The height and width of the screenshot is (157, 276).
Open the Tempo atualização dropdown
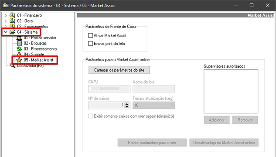pos(171,105)
